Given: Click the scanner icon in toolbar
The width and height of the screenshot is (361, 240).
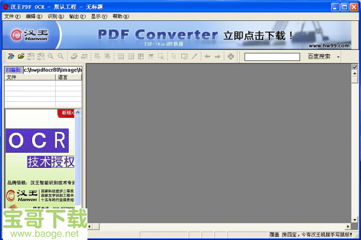Looking at the screenshot, I should tap(11, 56).
